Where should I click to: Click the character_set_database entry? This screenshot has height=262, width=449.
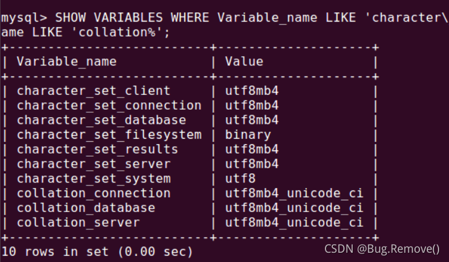pos(101,120)
